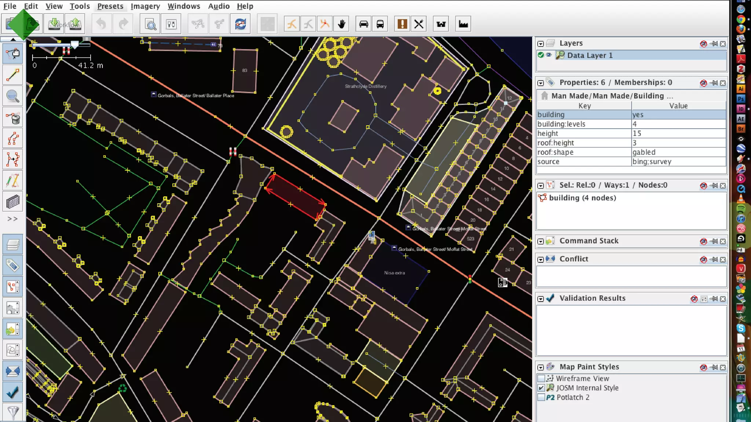Collapse the Validation Results panel

(541, 299)
